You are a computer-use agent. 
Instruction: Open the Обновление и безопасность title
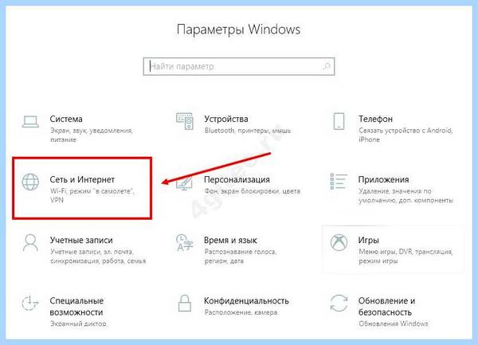[x=386, y=307]
